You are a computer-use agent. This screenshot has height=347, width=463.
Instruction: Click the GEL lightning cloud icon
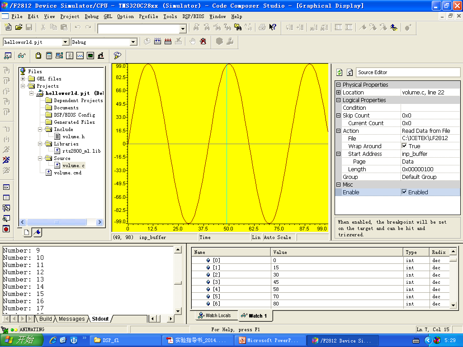[x=117, y=56]
